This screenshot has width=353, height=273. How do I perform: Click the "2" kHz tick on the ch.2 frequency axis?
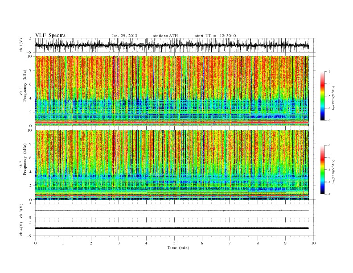click(31, 186)
